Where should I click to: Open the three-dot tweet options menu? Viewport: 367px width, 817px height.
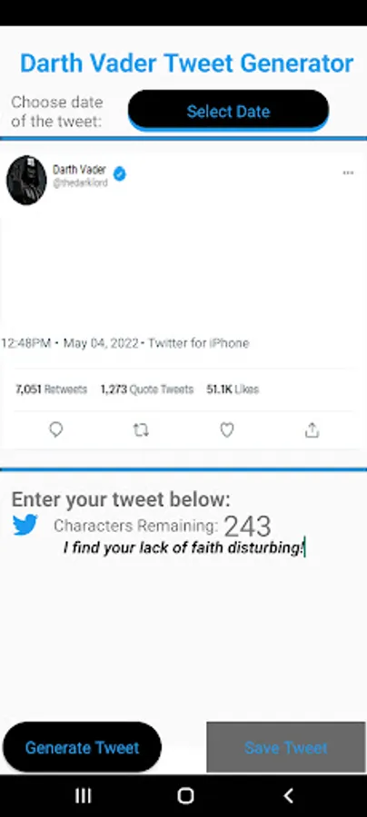tap(348, 173)
